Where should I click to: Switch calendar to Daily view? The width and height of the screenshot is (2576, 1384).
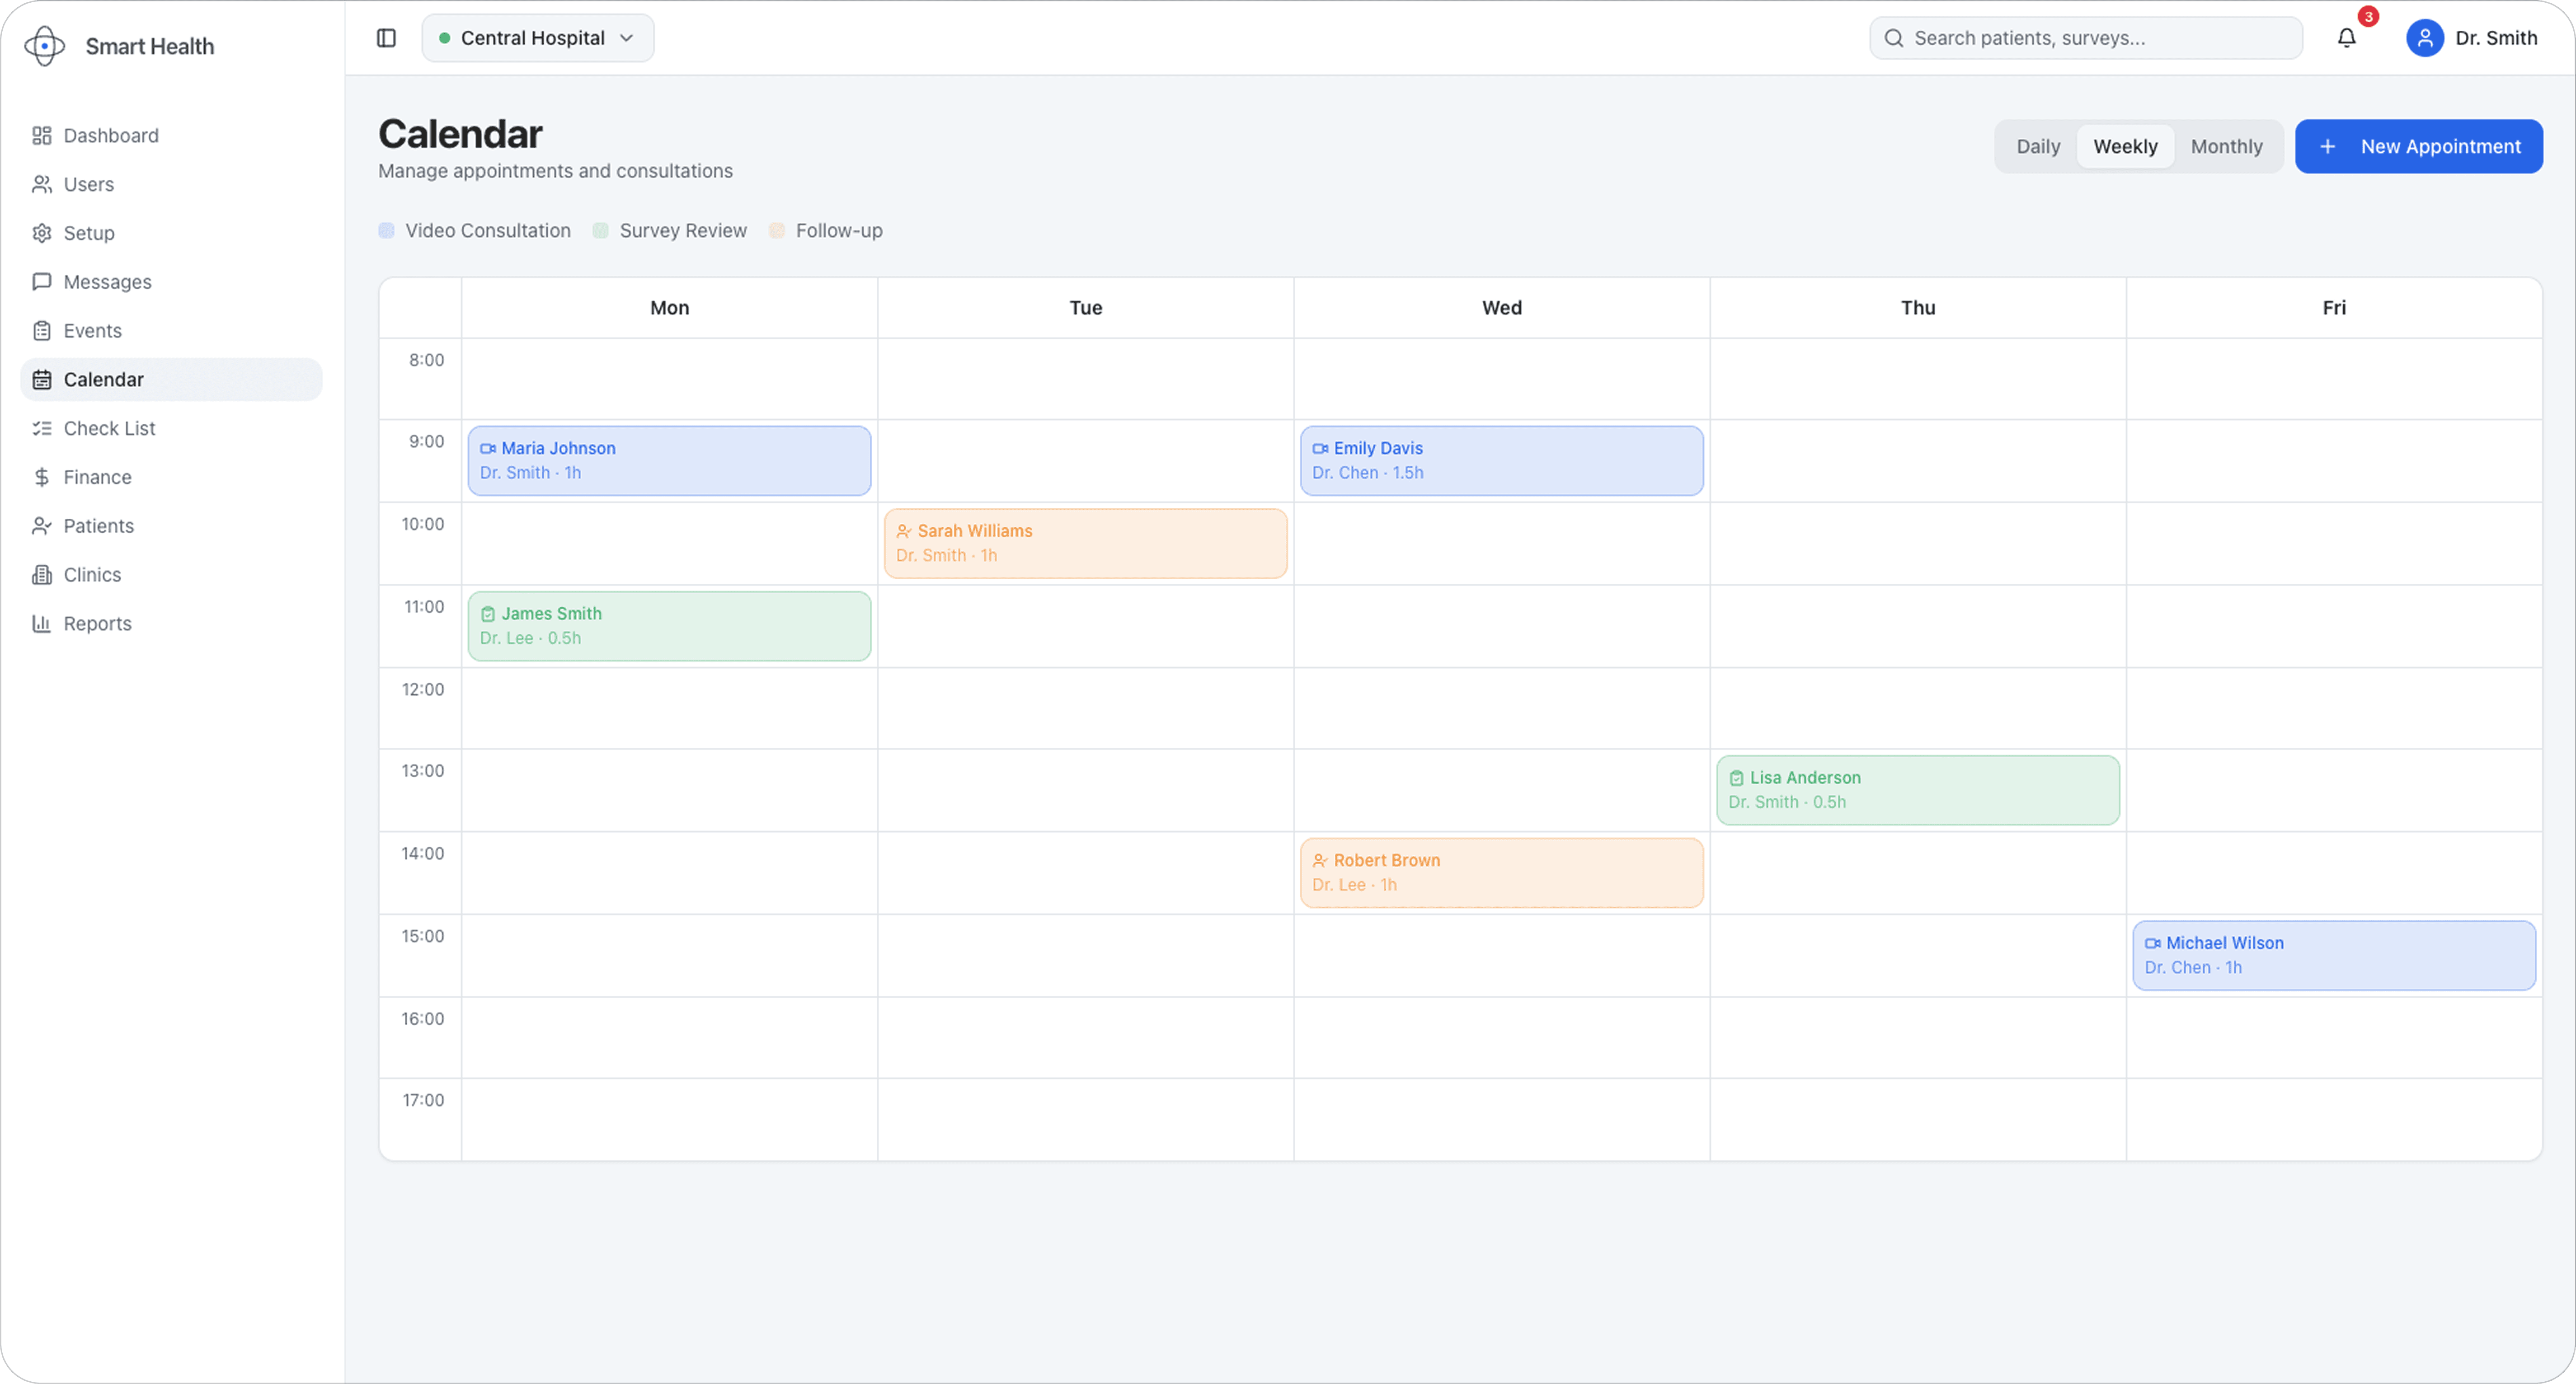2037,147
